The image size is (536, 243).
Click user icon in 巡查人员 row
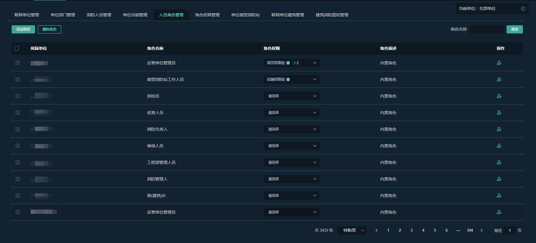point(499,113)
